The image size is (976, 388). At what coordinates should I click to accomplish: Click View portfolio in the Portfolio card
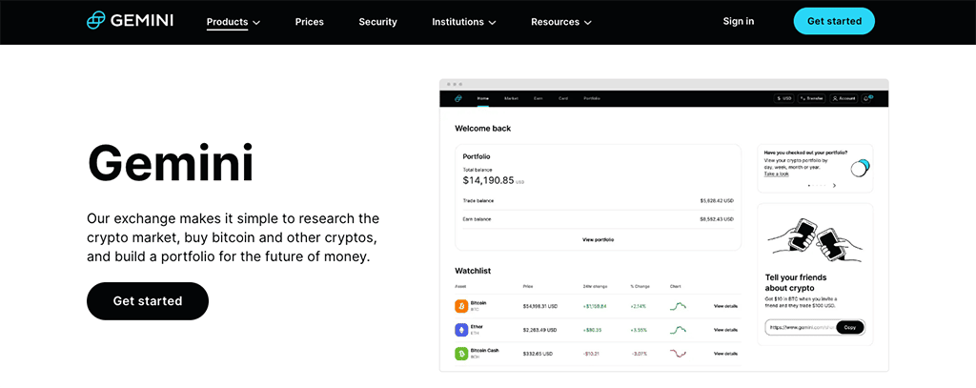tap(599, 239)
